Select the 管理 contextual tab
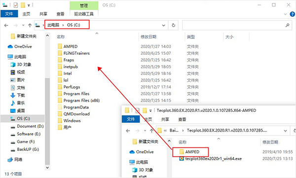Image resolution: width=296 pixels, height=178 pixels. 84,5
